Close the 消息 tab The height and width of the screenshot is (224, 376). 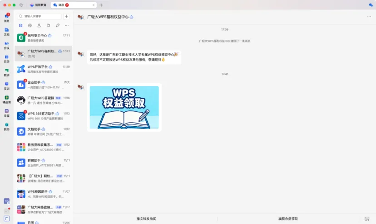(x=93, y=5)
